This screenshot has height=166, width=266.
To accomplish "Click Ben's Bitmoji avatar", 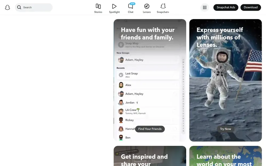I will (121, 138).
